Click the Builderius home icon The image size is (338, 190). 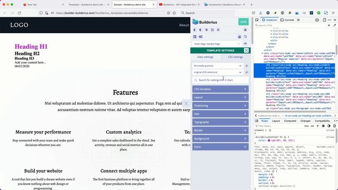coord(245,30)
